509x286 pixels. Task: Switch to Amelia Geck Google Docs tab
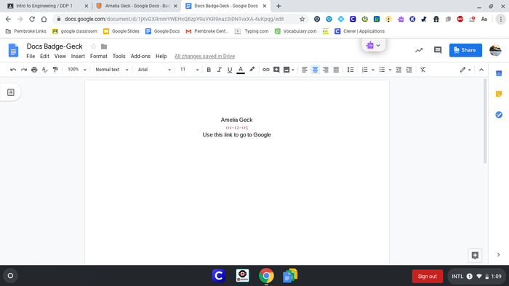click(x=137, y=6)
